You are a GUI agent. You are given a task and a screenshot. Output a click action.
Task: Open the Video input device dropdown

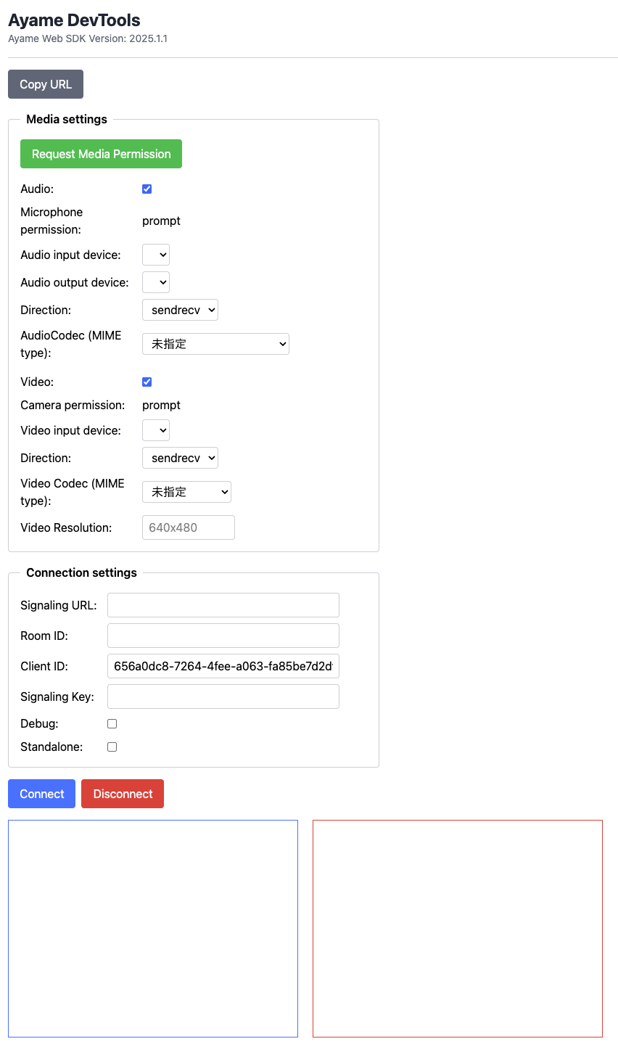pos(156,430)
